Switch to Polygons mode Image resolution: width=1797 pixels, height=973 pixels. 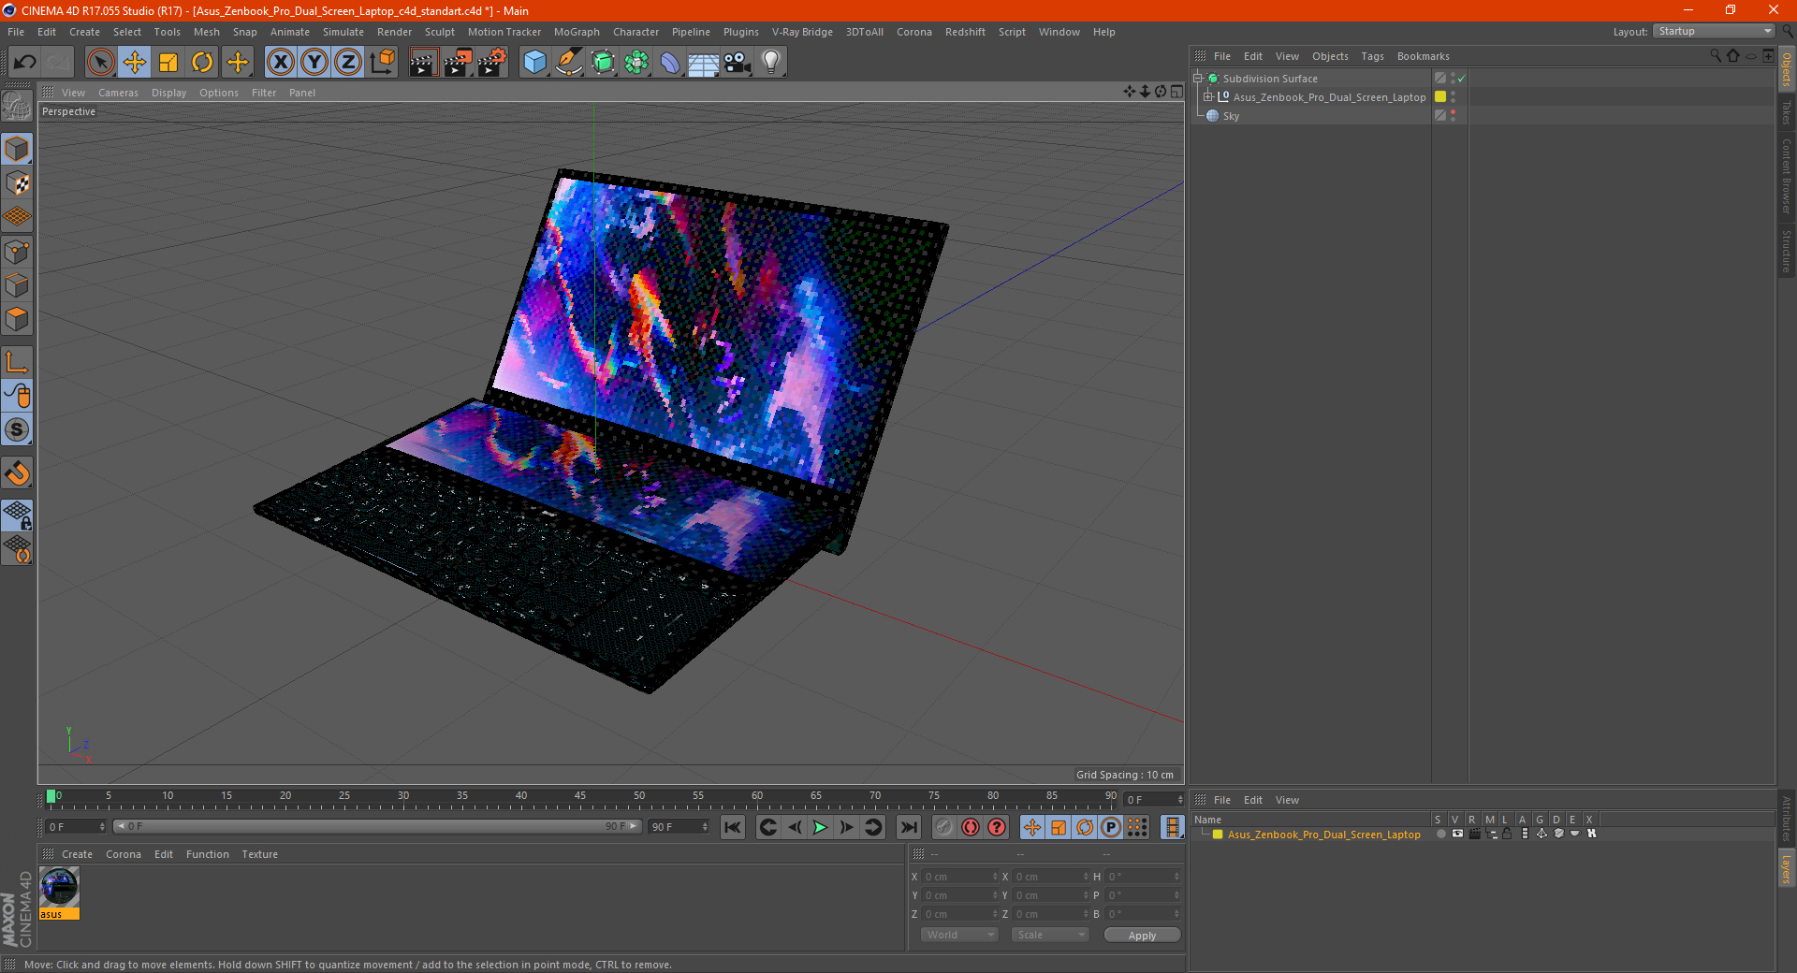pyautogui.click(x=17, y=319)
